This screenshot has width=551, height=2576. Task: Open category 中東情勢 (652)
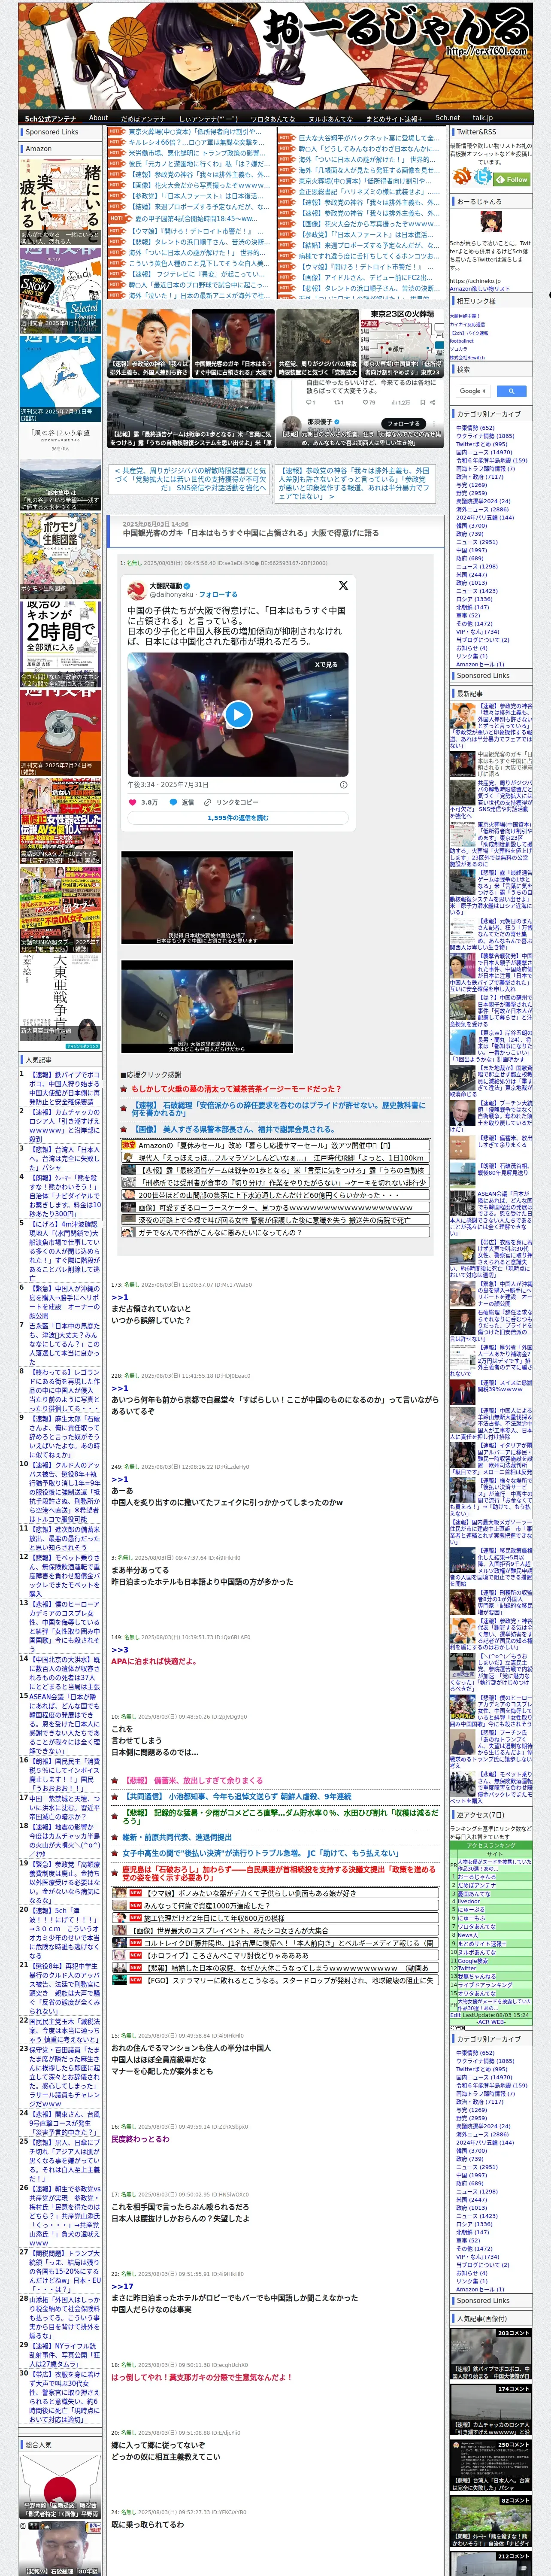(x=475, y=427)
